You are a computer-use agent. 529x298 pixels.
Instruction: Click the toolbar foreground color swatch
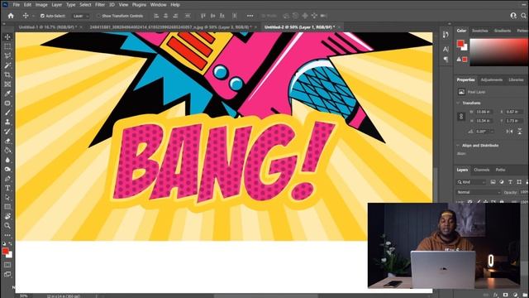click(x=6, y=251)
